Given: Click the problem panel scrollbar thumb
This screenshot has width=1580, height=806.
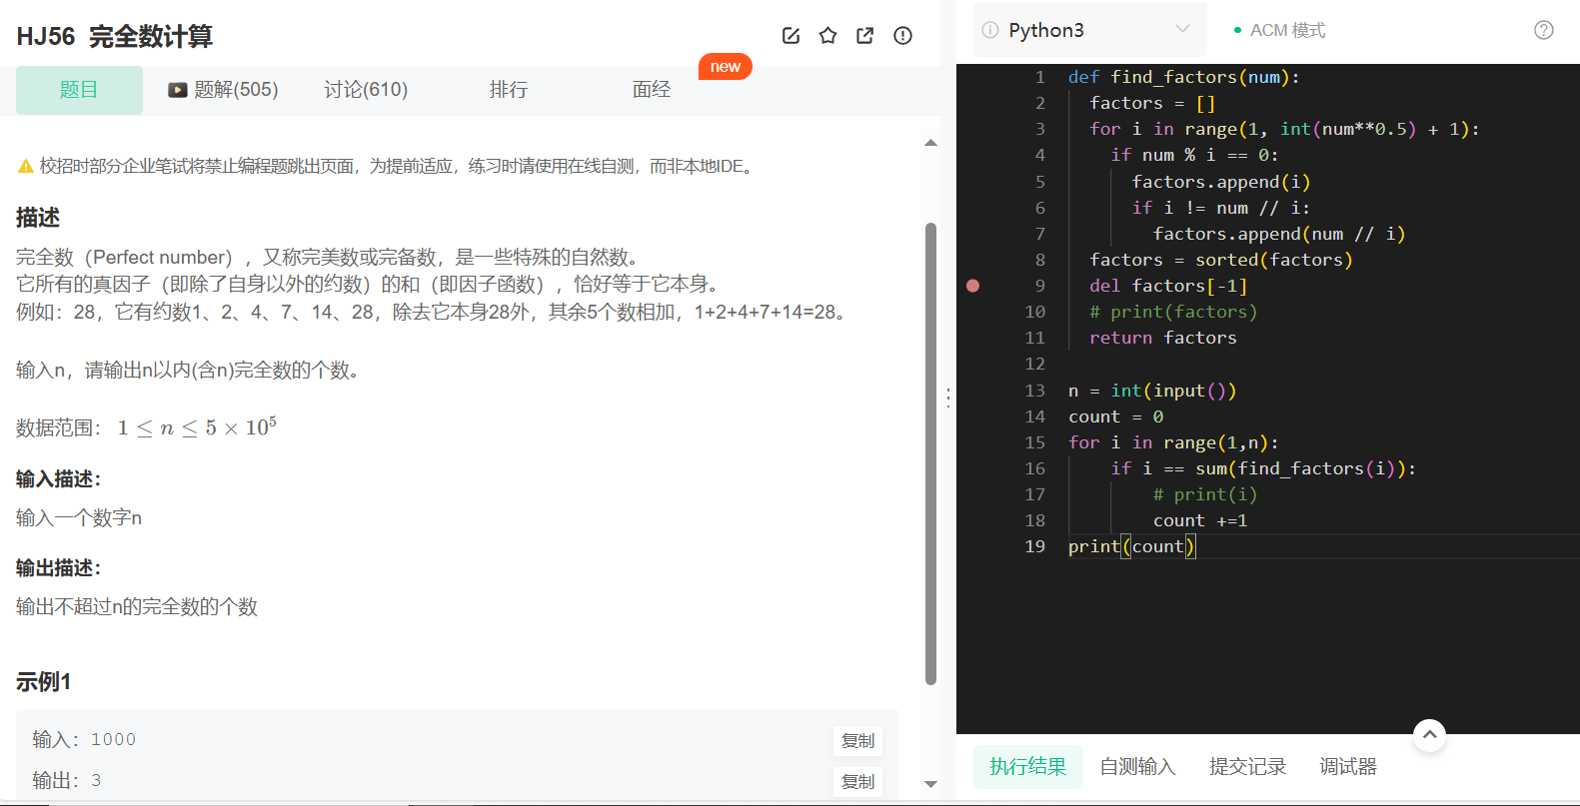Looking at the screenshot, I should click(x=930, y=453).
